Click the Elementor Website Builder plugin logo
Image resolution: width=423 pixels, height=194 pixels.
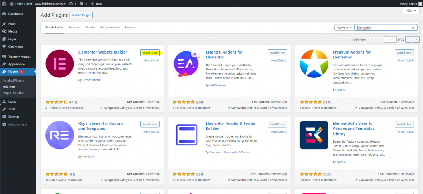[x=59, y=64]
